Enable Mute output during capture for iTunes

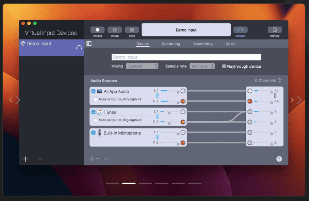pyautogui.click(x=95, y=120)
